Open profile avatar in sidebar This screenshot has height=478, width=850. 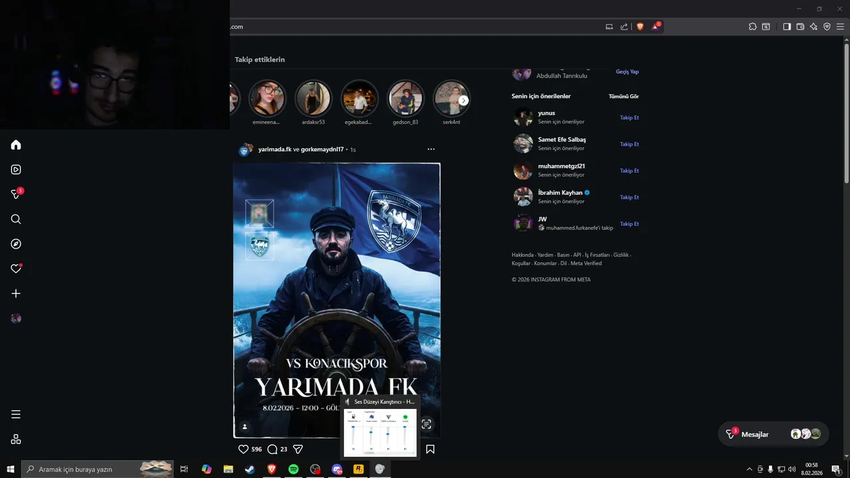pyautogui.click(x=16, y=319)
